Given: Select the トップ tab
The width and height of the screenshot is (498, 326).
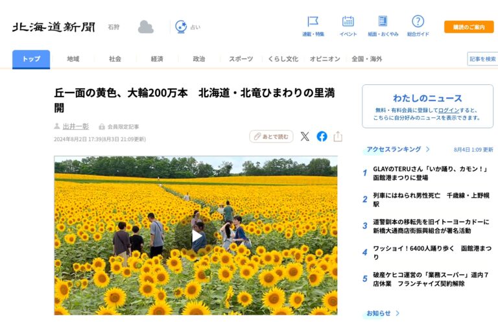Looking at the screenshot, I should (31, 59).
